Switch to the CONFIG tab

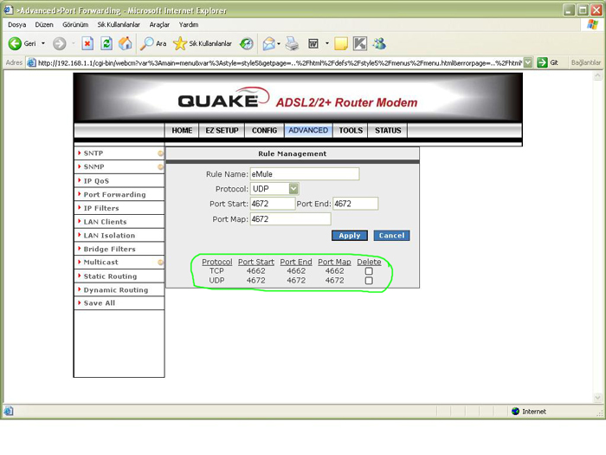click(x=264, y=130)
